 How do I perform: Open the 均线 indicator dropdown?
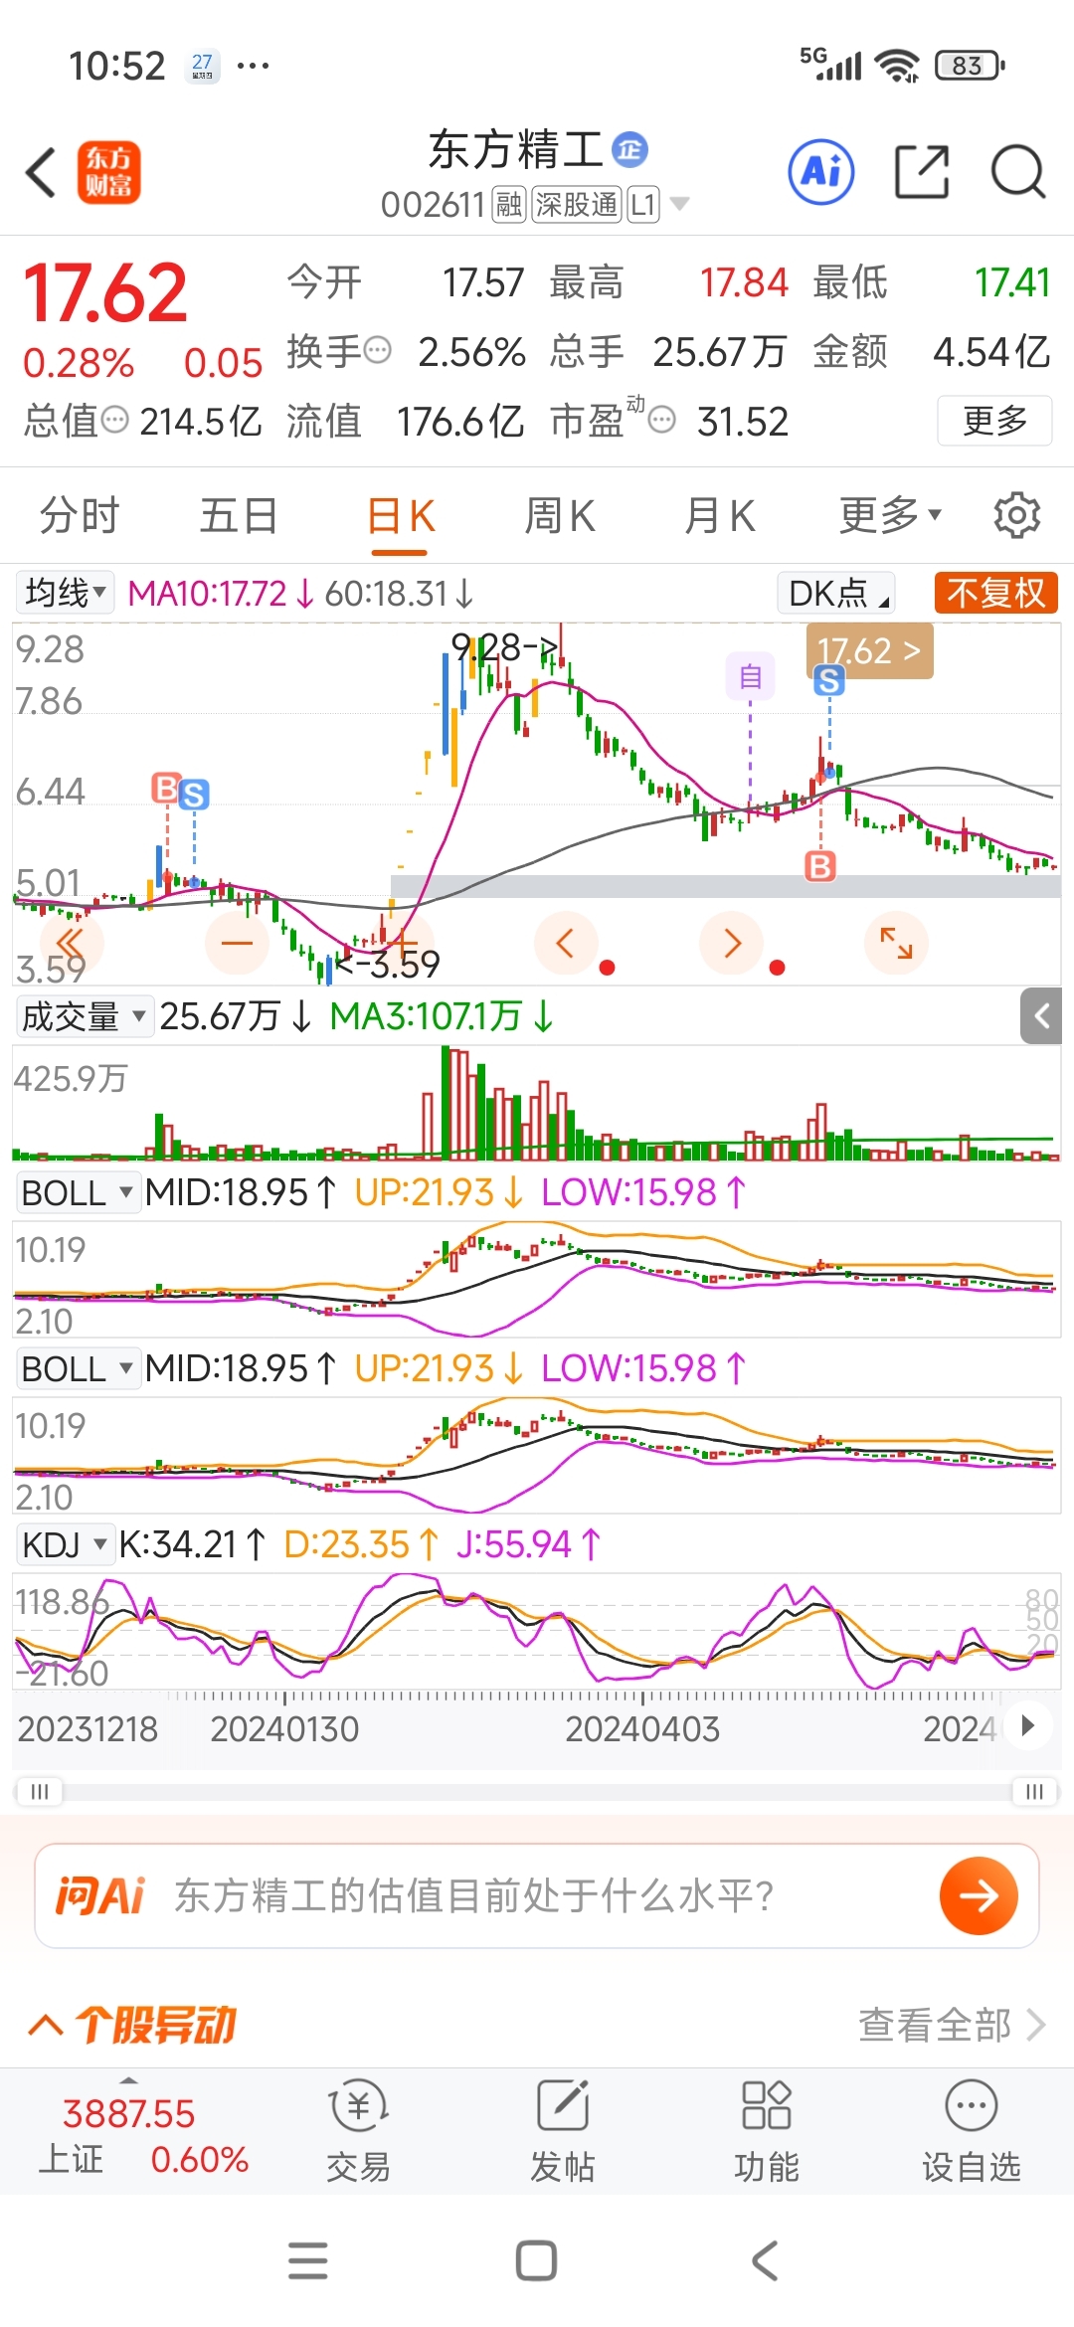[66, 593]
